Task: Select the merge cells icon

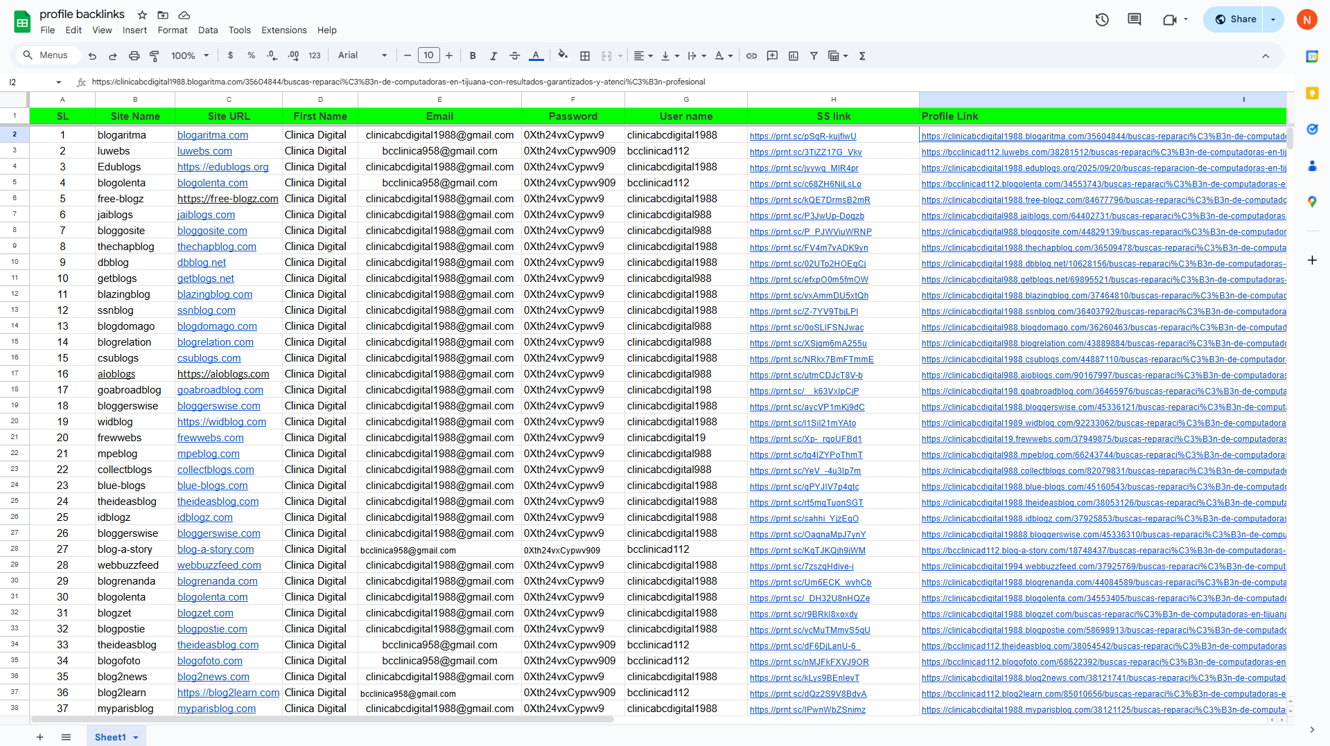Action: (607, 55)
